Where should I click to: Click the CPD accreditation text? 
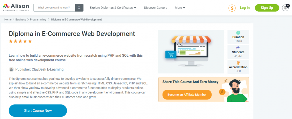pos(238,71)
